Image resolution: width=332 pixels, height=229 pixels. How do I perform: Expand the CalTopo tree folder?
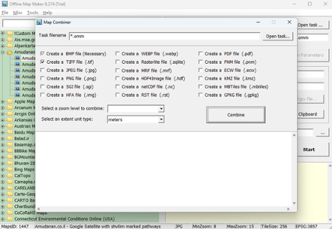click(x=2, y=176)
